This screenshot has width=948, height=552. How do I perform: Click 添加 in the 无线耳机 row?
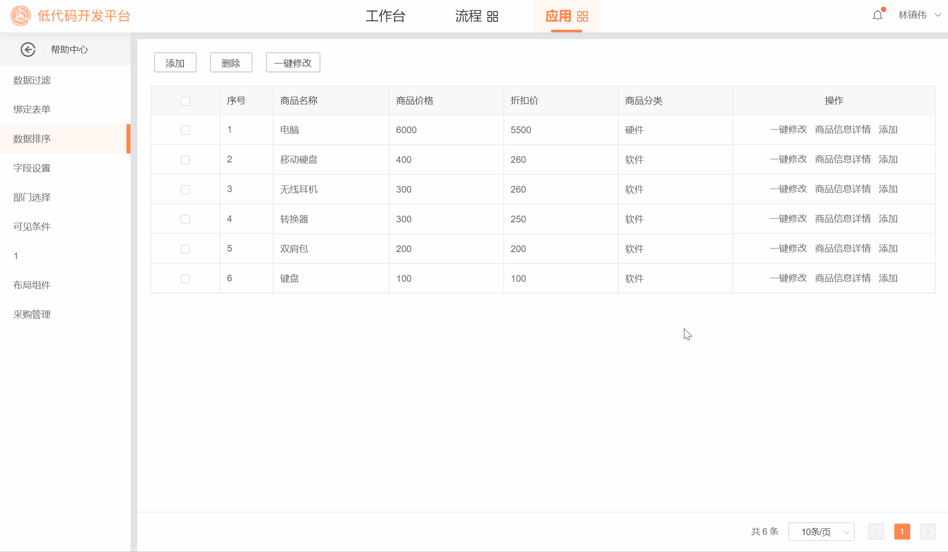click(888, 189)
